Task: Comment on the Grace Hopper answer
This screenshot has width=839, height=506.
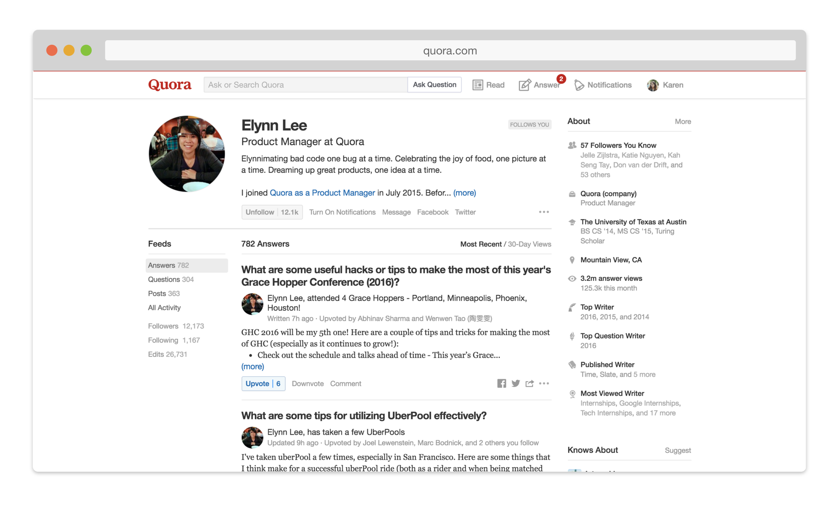Action: click(x=345, y=383)
